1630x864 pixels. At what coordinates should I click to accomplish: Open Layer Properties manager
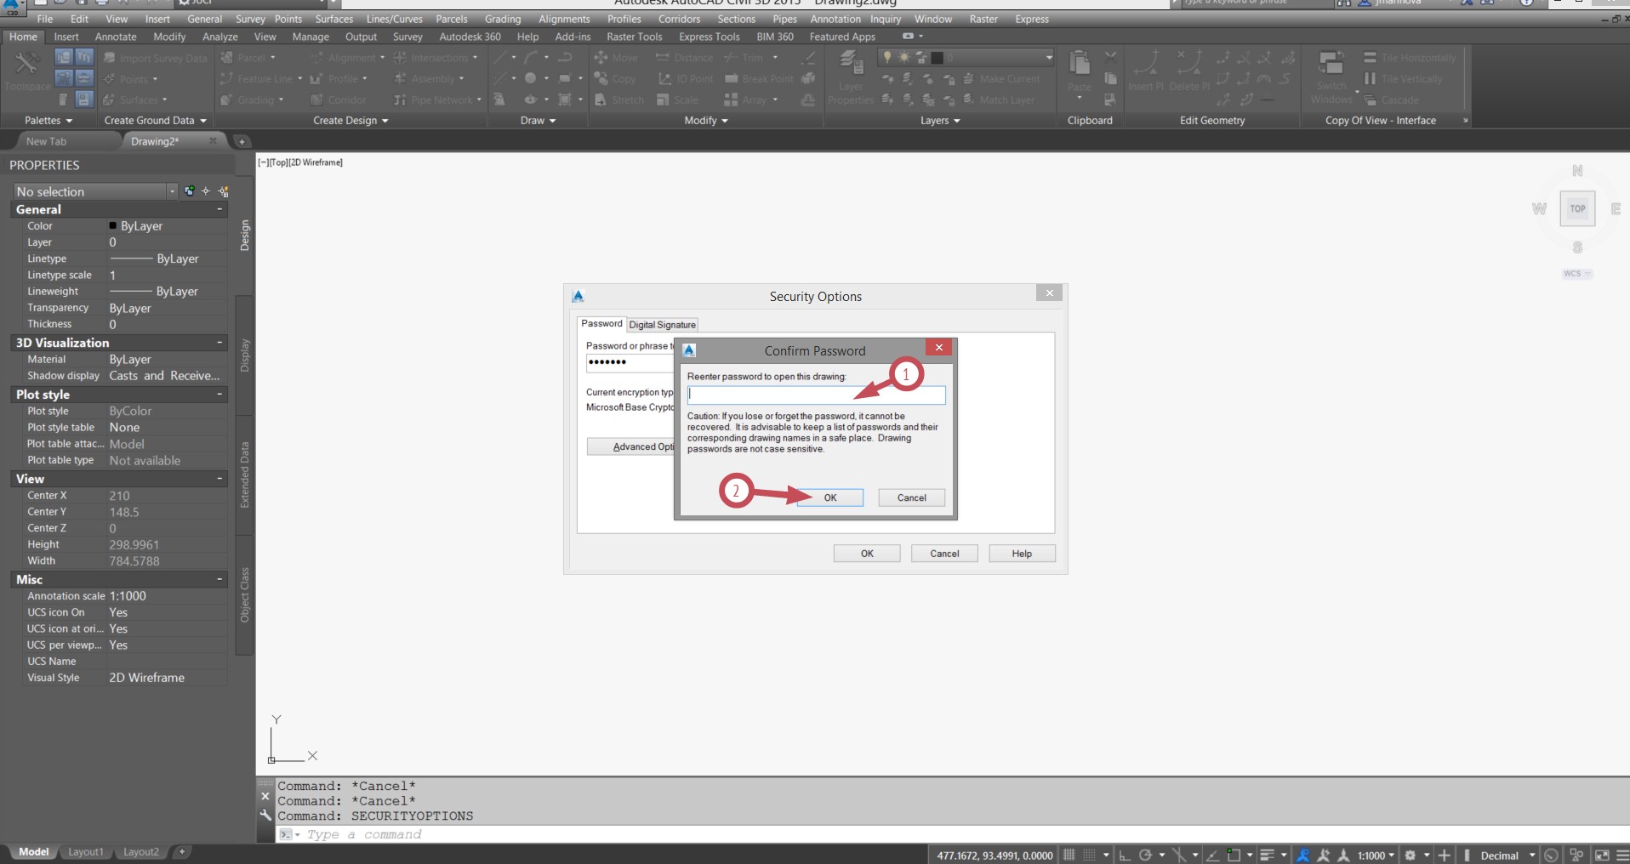(x=851, y=77)
